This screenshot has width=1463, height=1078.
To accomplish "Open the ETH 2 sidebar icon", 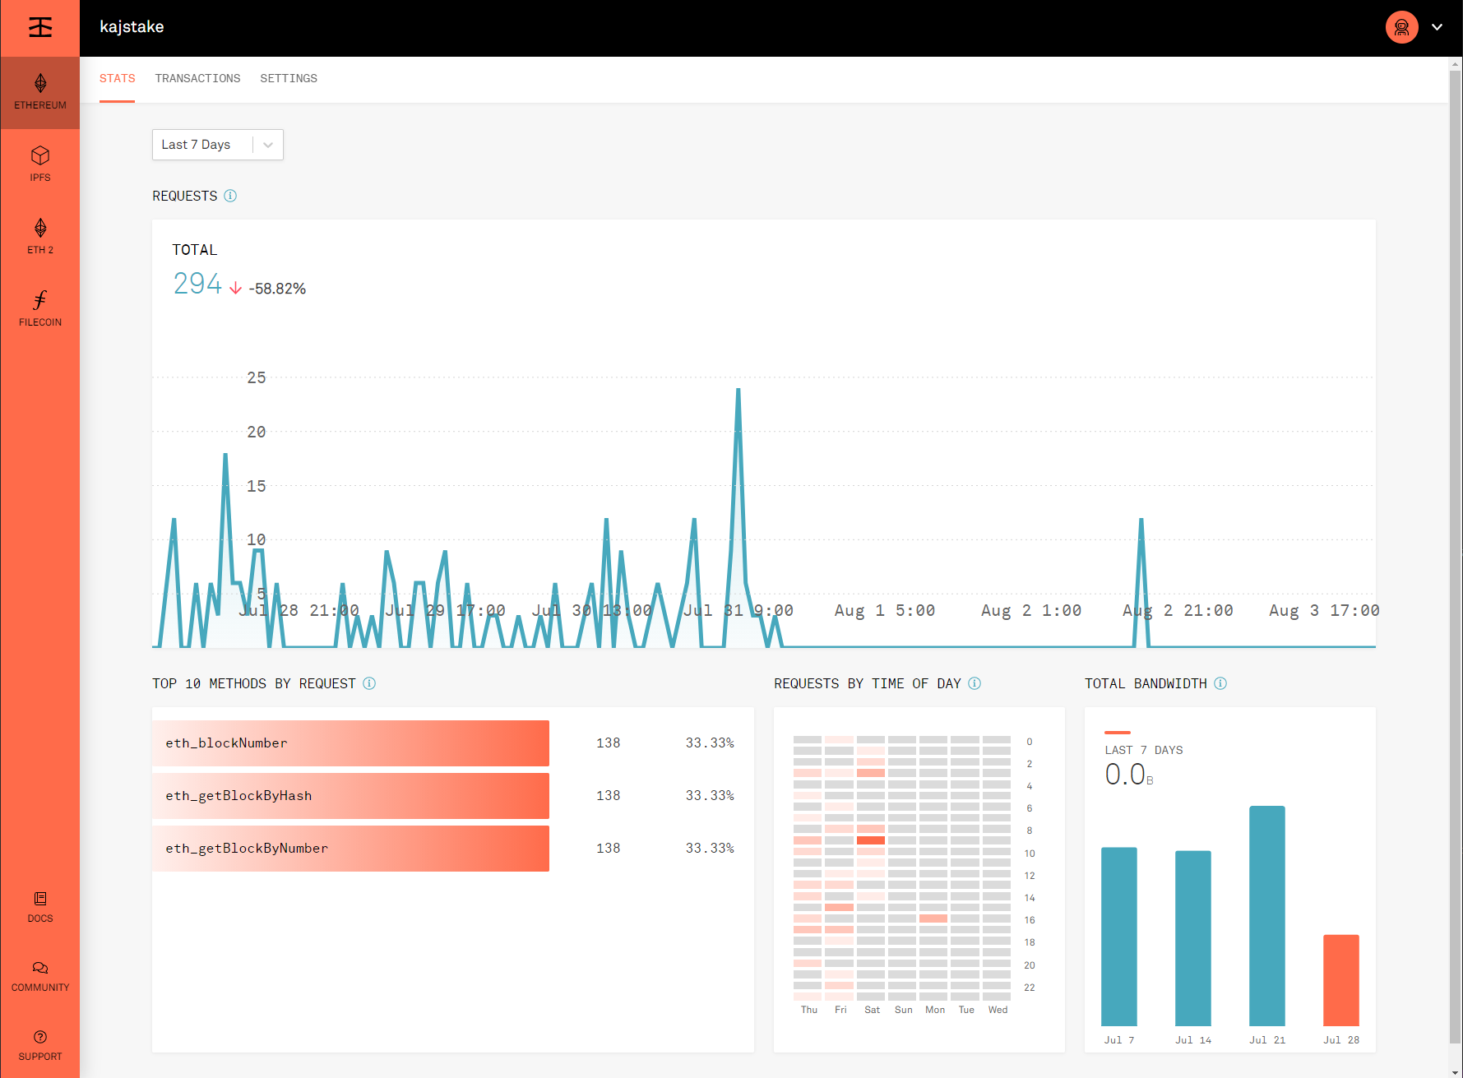I will coord(40,228).
